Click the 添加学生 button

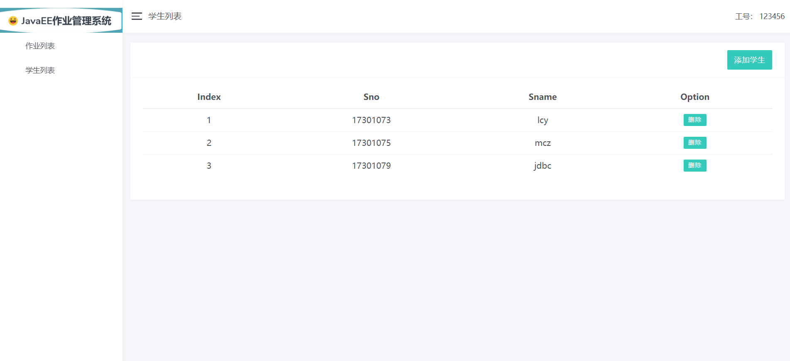click(749, 60)
